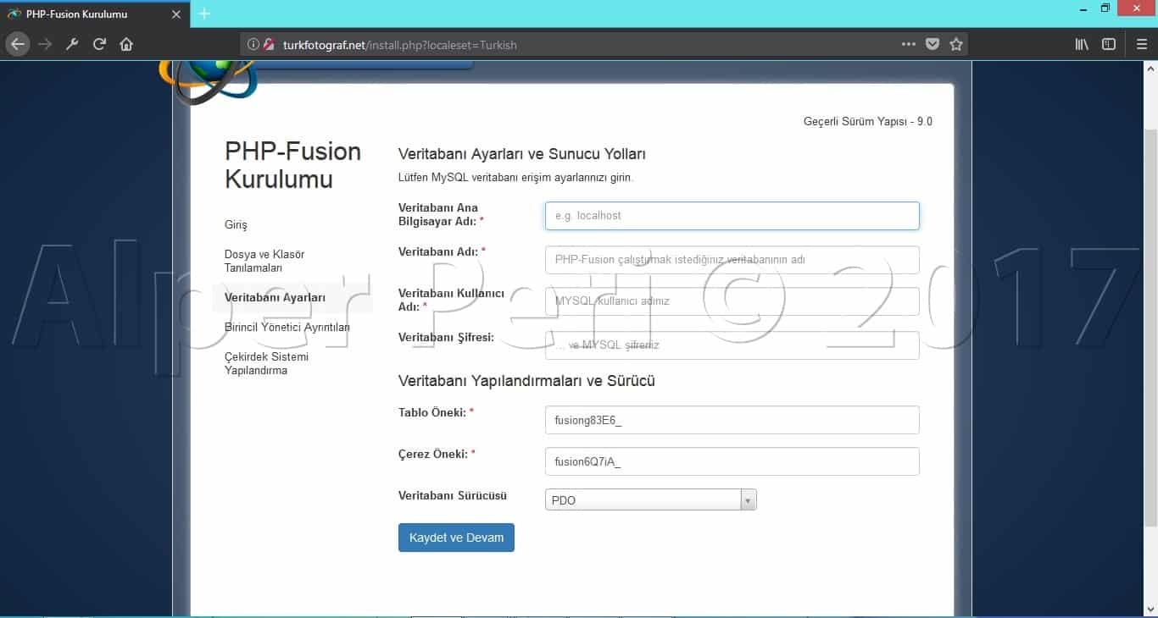Click the scrollbar down arrow
The width and height of the screenshot is (1158, 618).
coord(1150,610)
